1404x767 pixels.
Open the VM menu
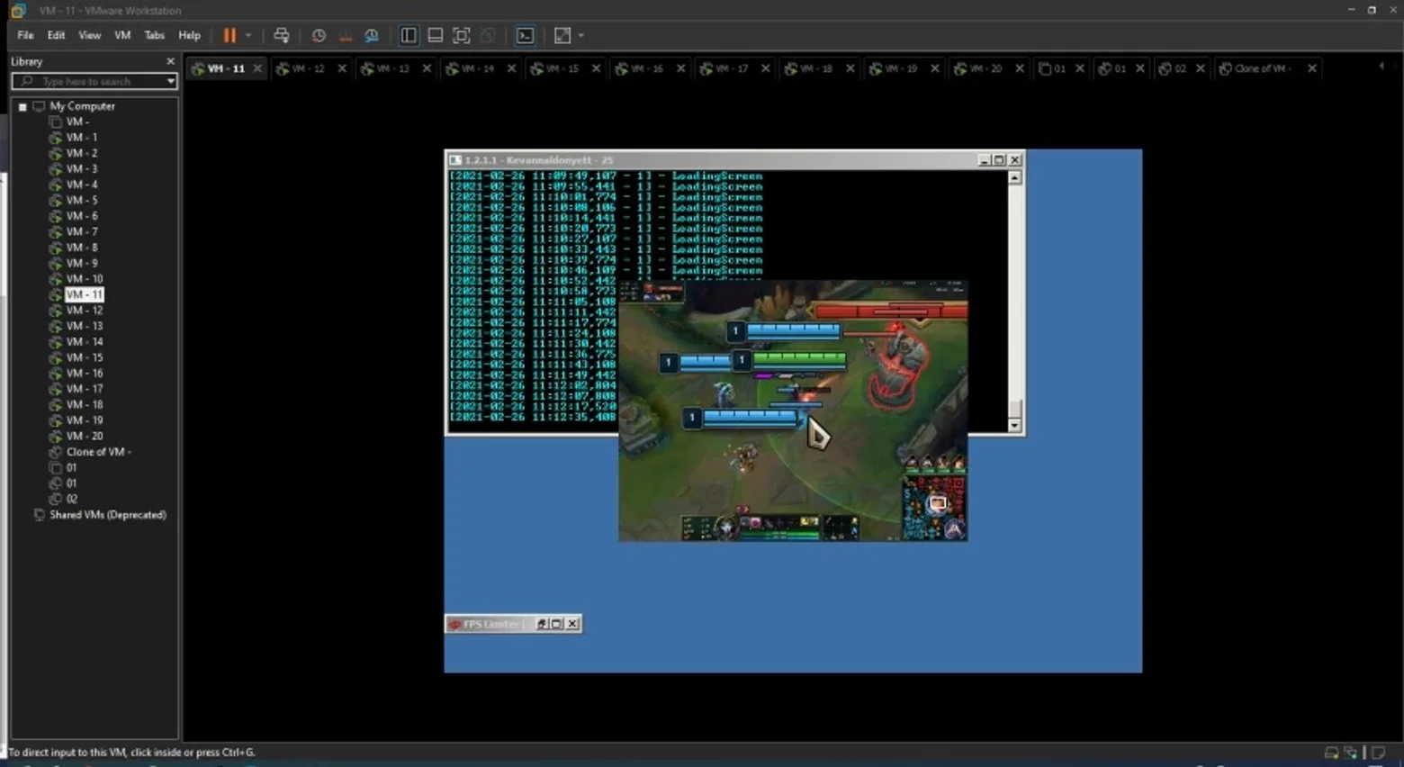(x=122, y=35)
